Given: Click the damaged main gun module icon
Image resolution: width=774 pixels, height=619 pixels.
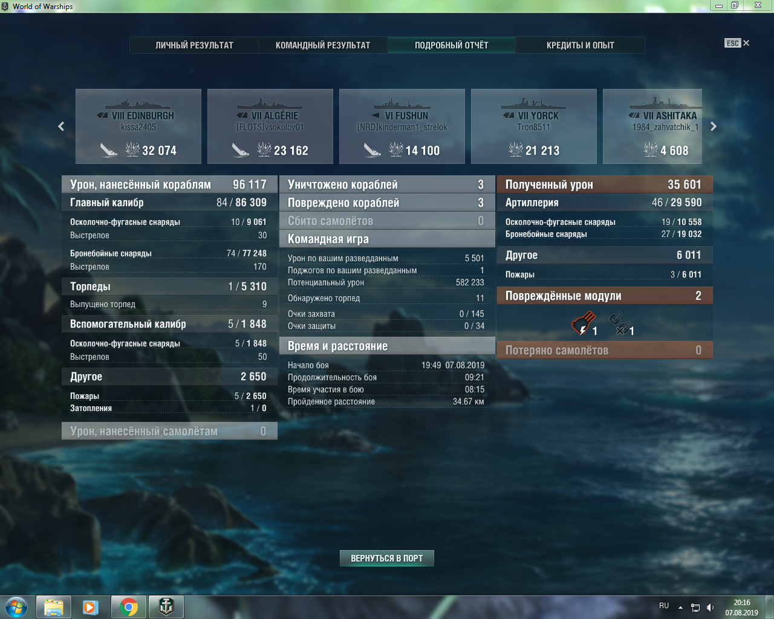Looking at the screenshot, I should (582, 323).
